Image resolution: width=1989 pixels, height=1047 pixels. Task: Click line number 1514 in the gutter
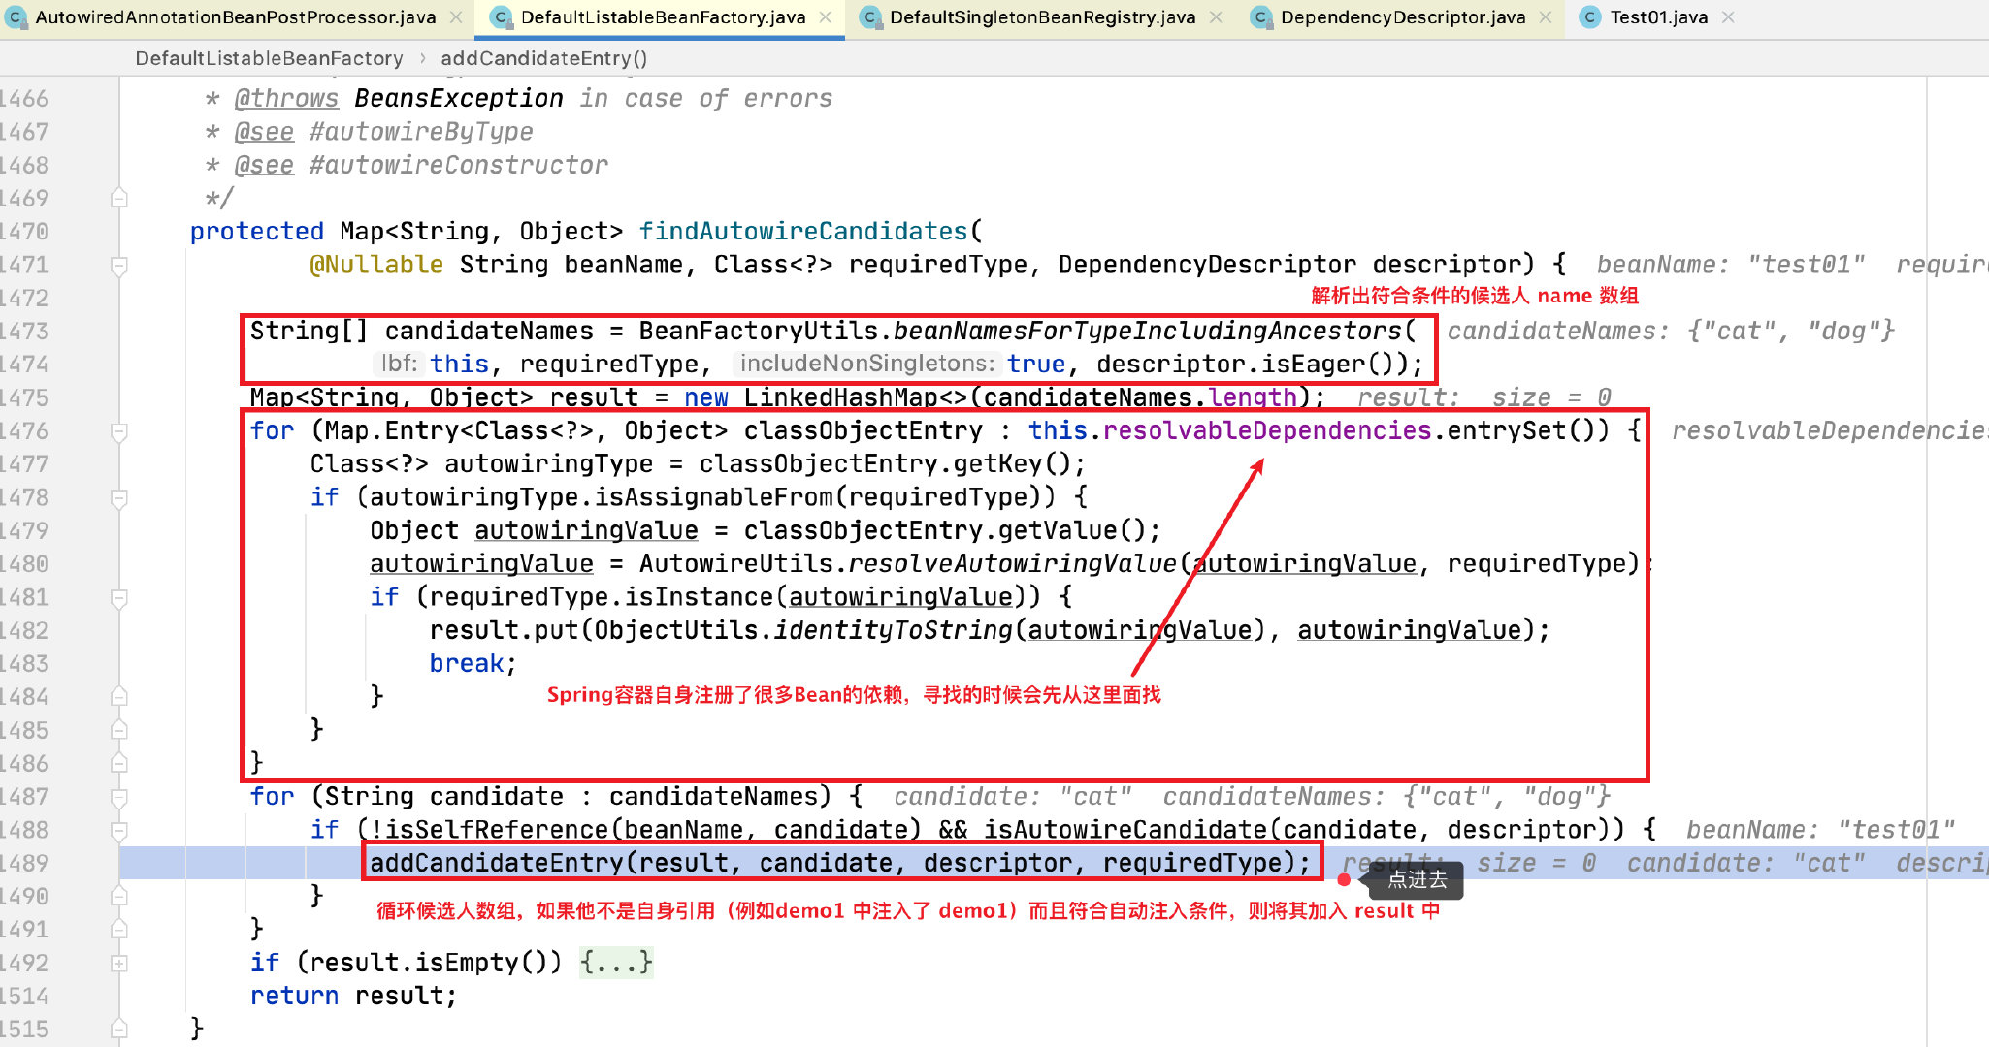tap(23, 996)
